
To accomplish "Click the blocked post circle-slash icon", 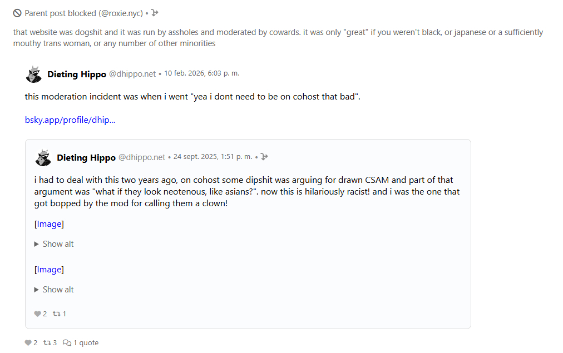I will pos(17,13).
